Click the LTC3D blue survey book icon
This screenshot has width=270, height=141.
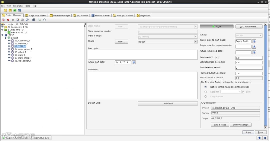click(x=6, y=35)
